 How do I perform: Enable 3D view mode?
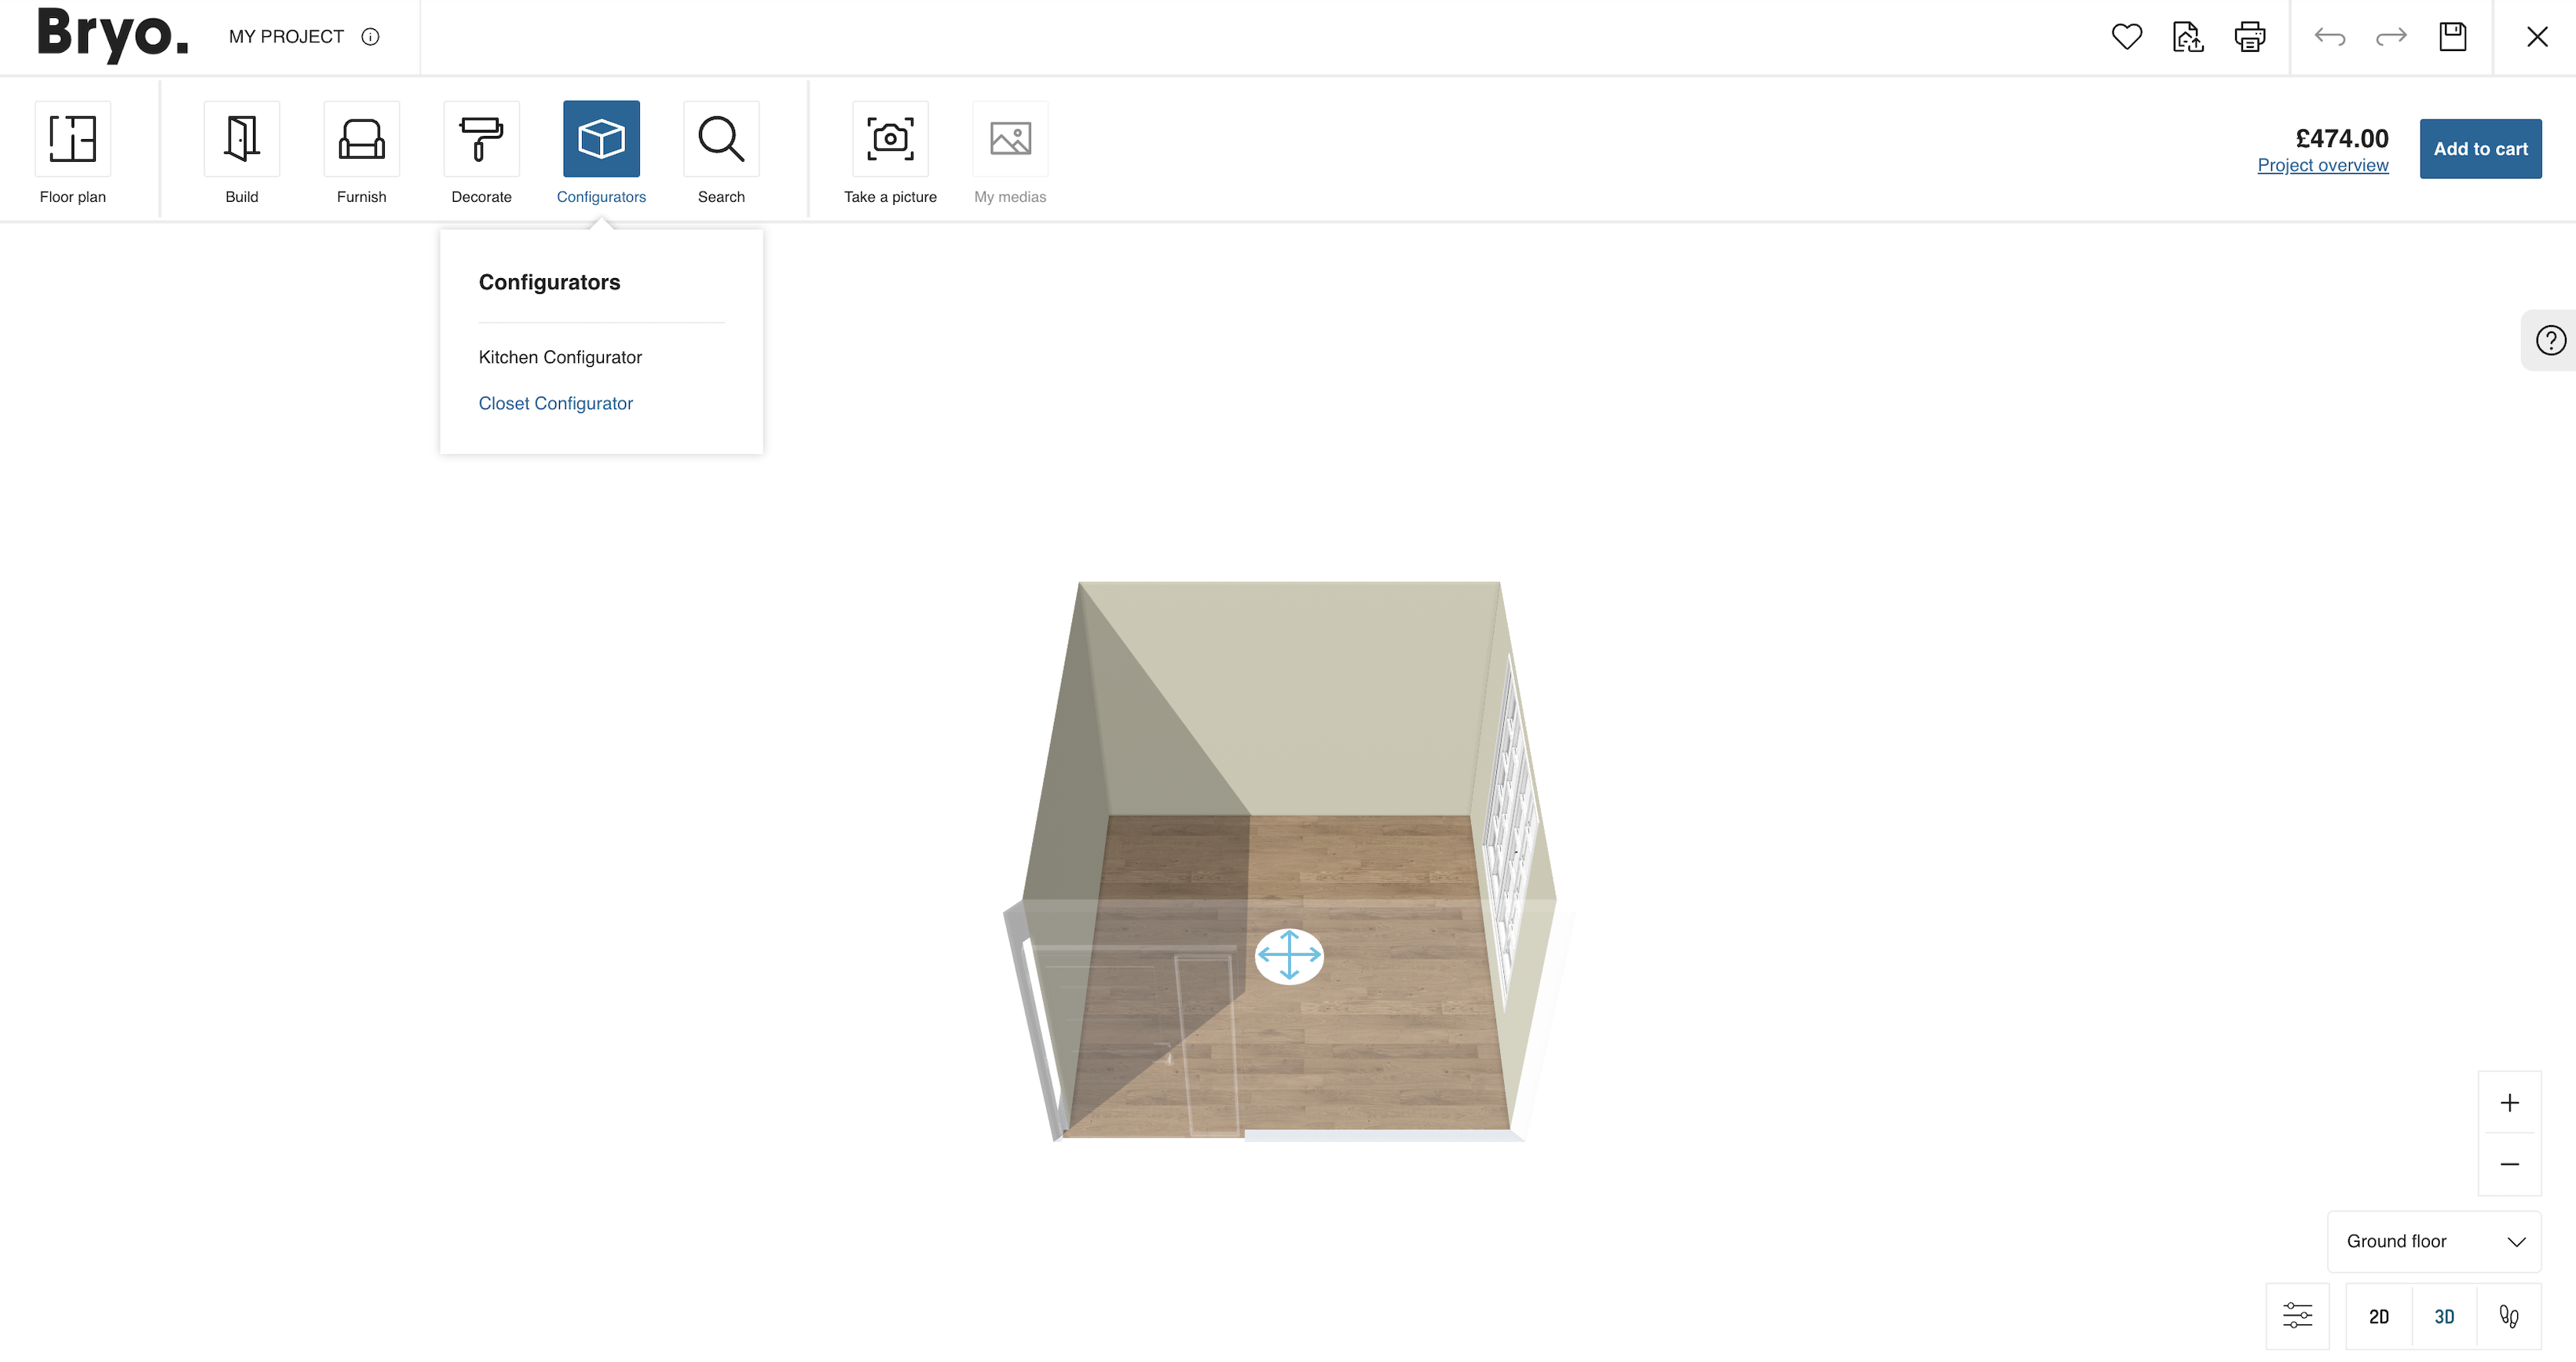[x=2445, y=1316]
